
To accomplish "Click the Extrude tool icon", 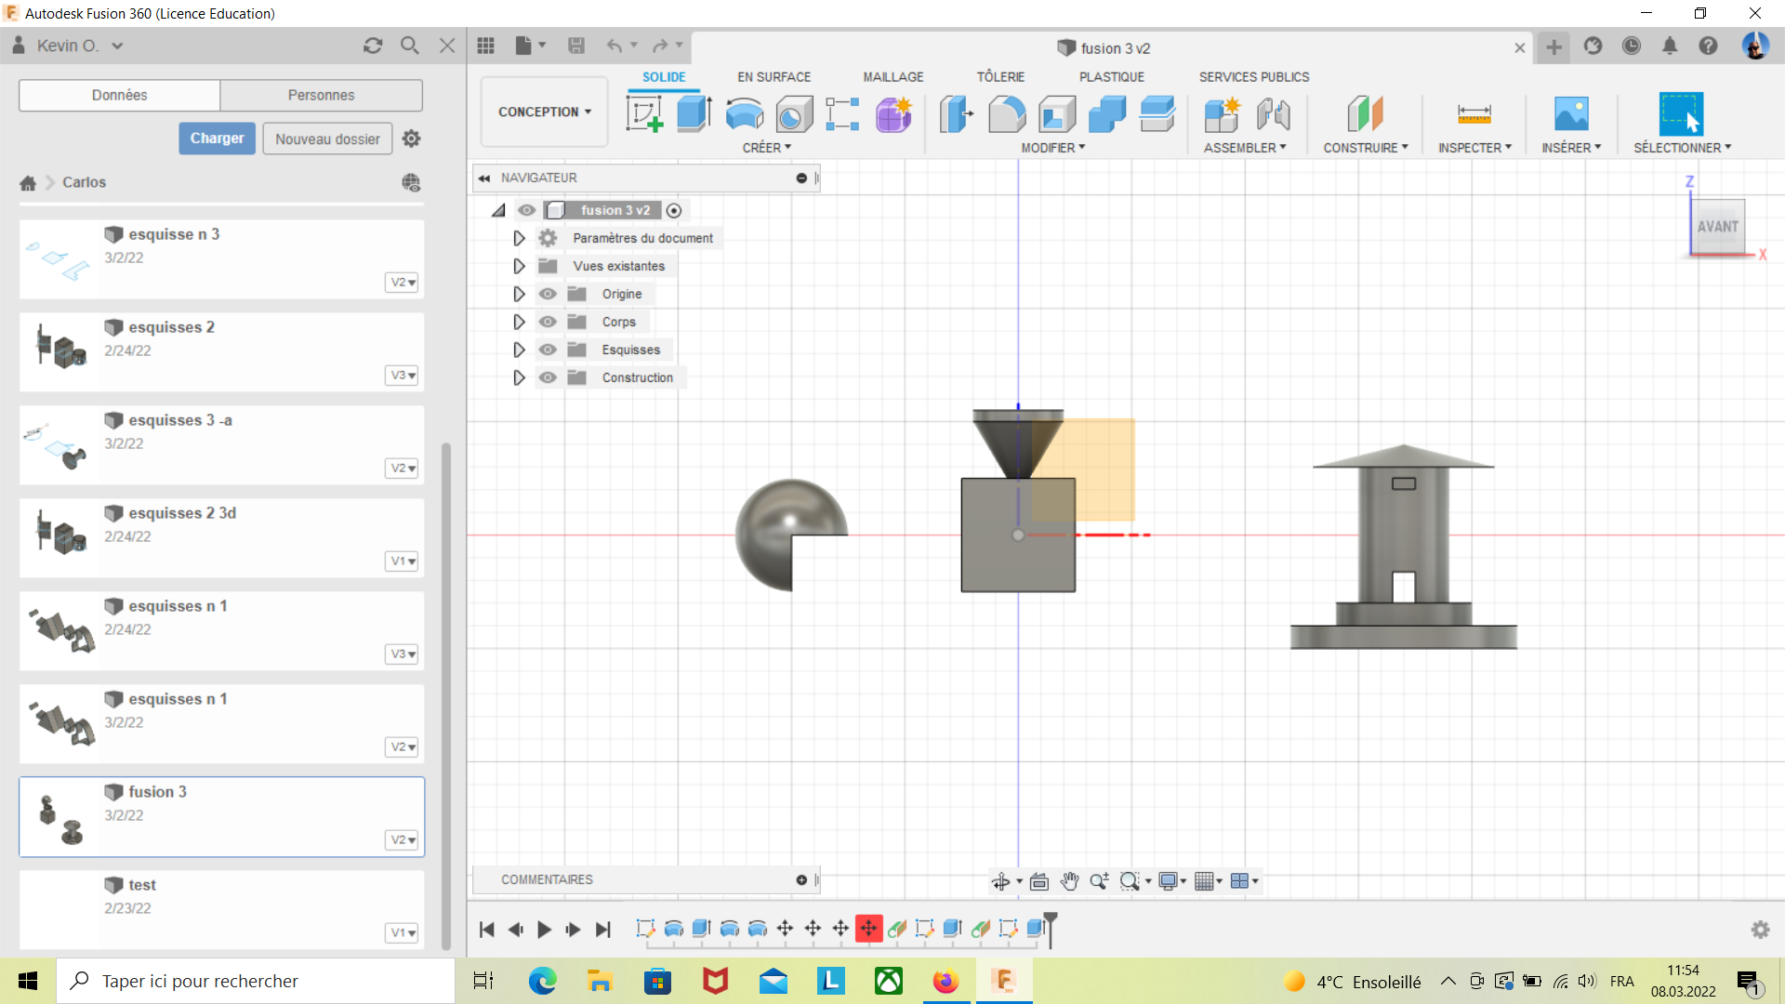I will coord(694,114).
